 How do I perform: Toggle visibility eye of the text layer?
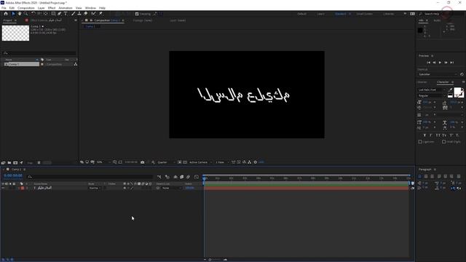point(3,188)
